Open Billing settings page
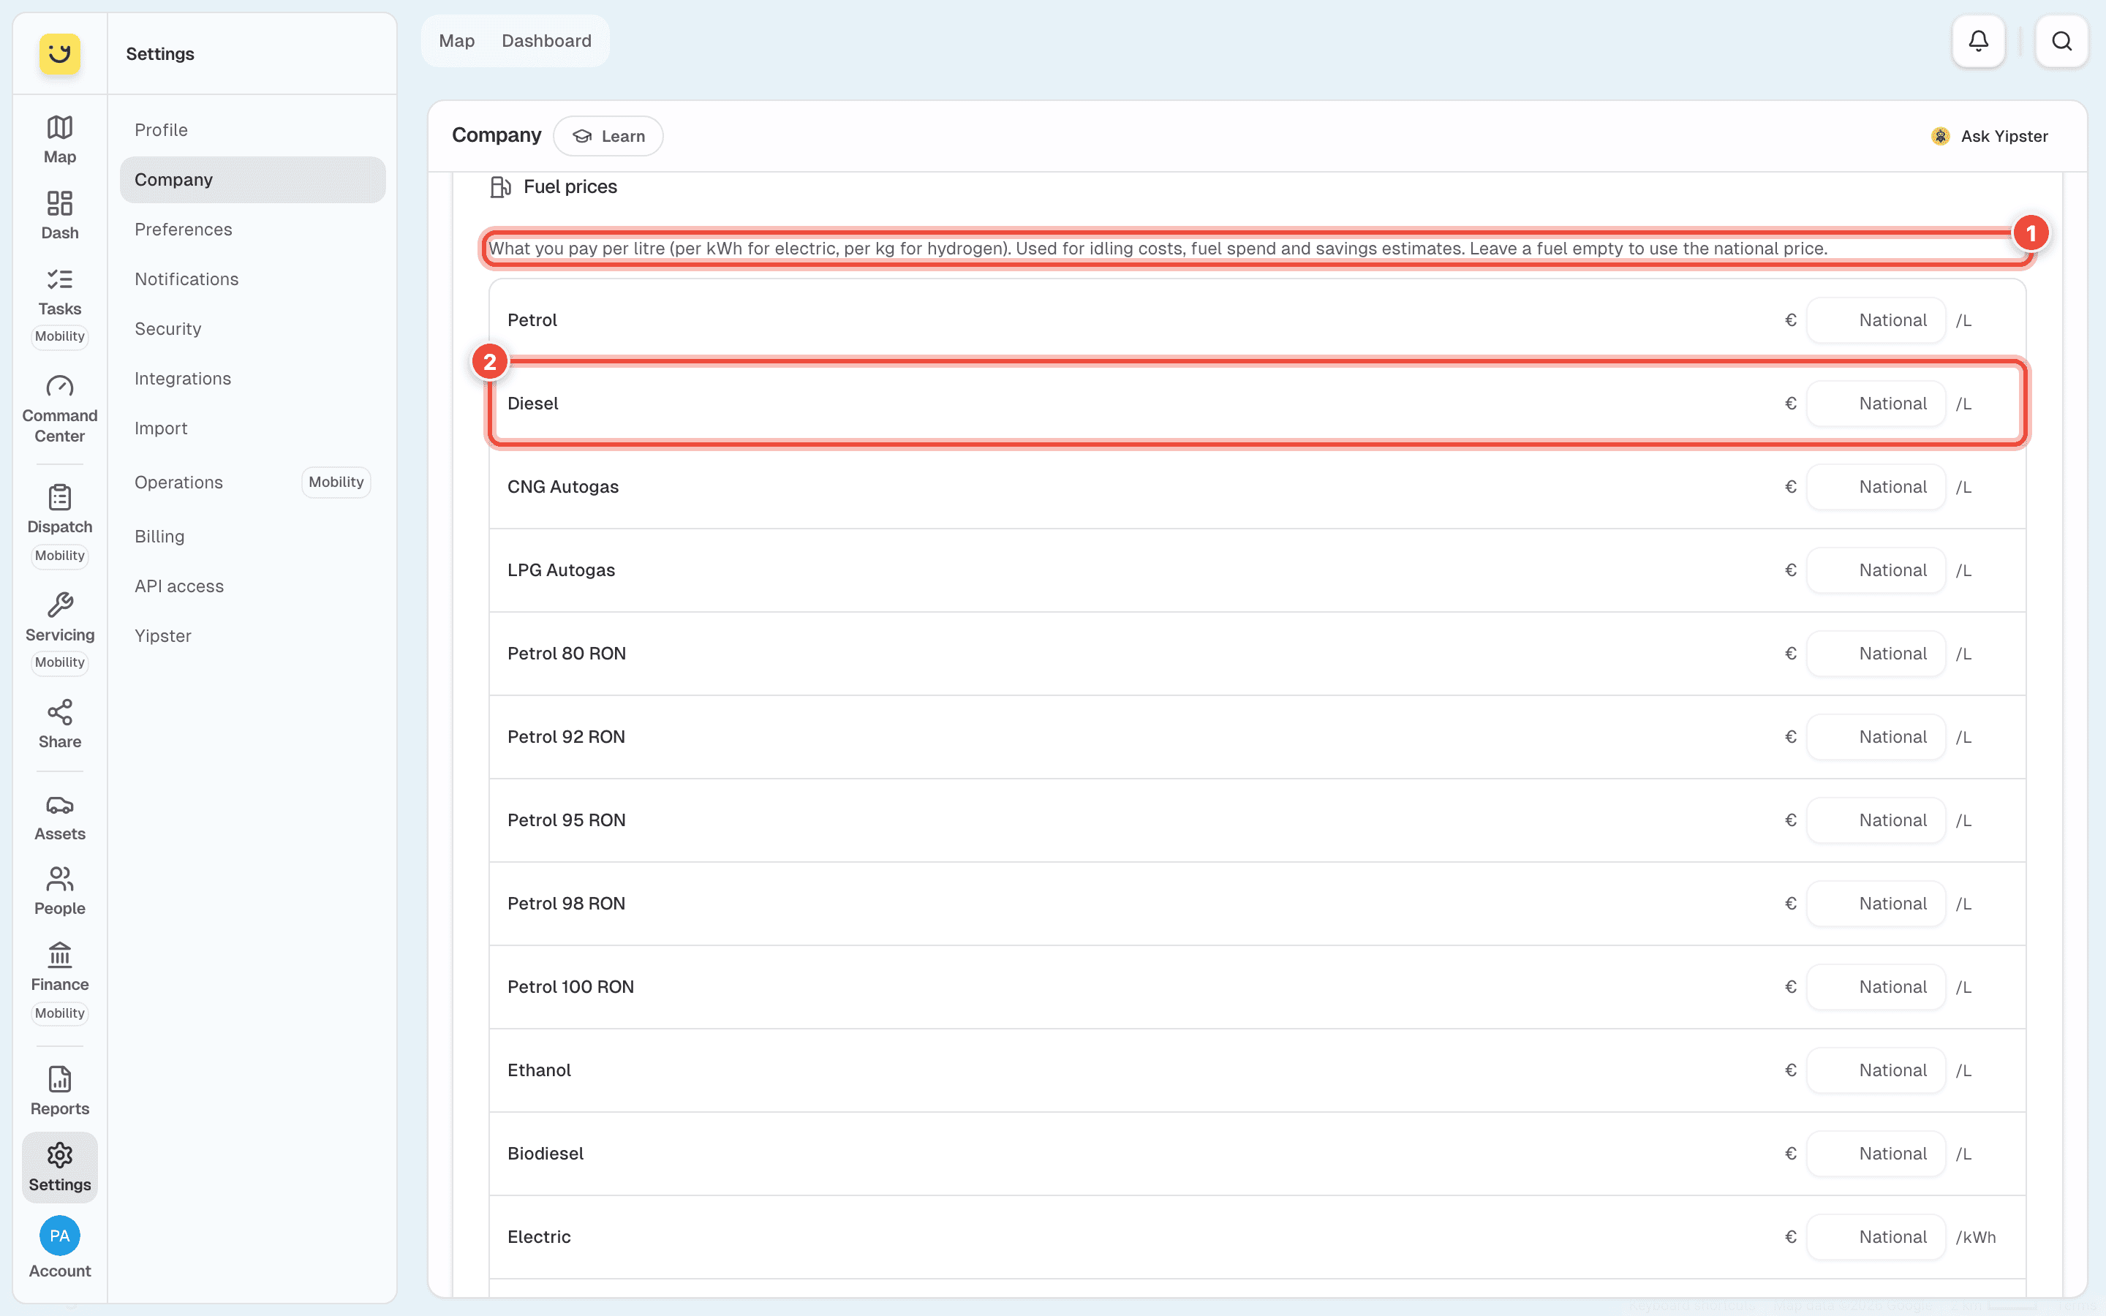2106x1316 pixels. point(252,536)
